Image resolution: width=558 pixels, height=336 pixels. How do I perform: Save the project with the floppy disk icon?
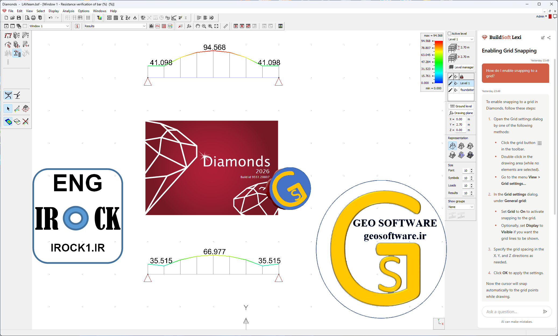pos(19,18)
